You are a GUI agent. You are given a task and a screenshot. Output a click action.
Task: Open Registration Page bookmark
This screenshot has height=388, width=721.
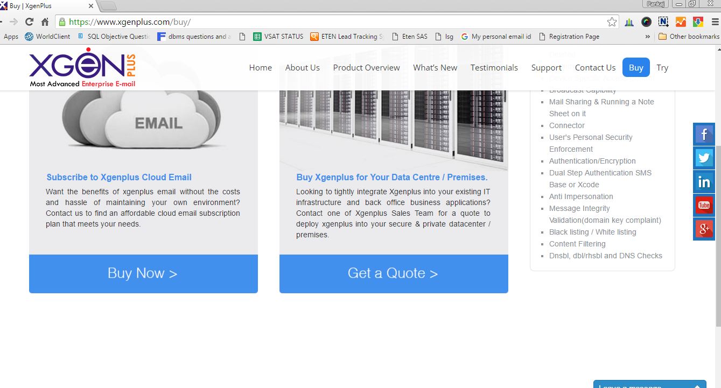pos(569,37)
